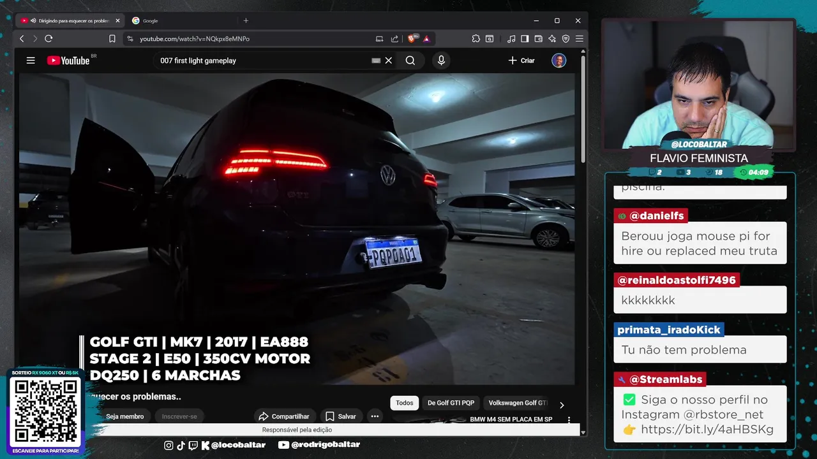Viewport: 817px width, 459px height.
Task: Open the cast/picture-in-picture icon in address bar
Action: pyautogui.click(x=380, y=39)
